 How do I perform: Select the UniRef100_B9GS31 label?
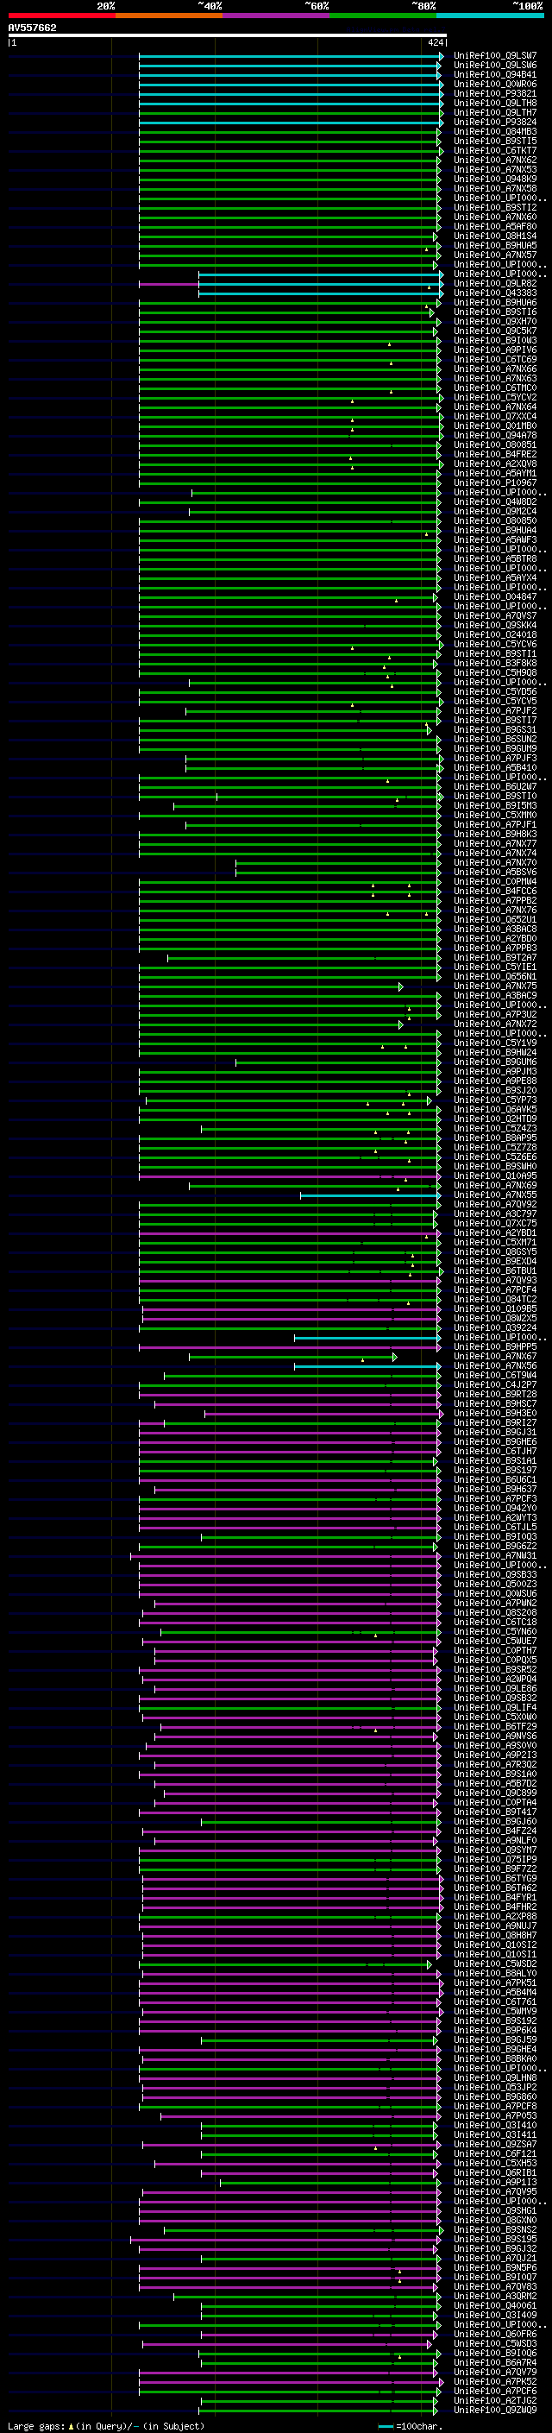click(495, 730)
